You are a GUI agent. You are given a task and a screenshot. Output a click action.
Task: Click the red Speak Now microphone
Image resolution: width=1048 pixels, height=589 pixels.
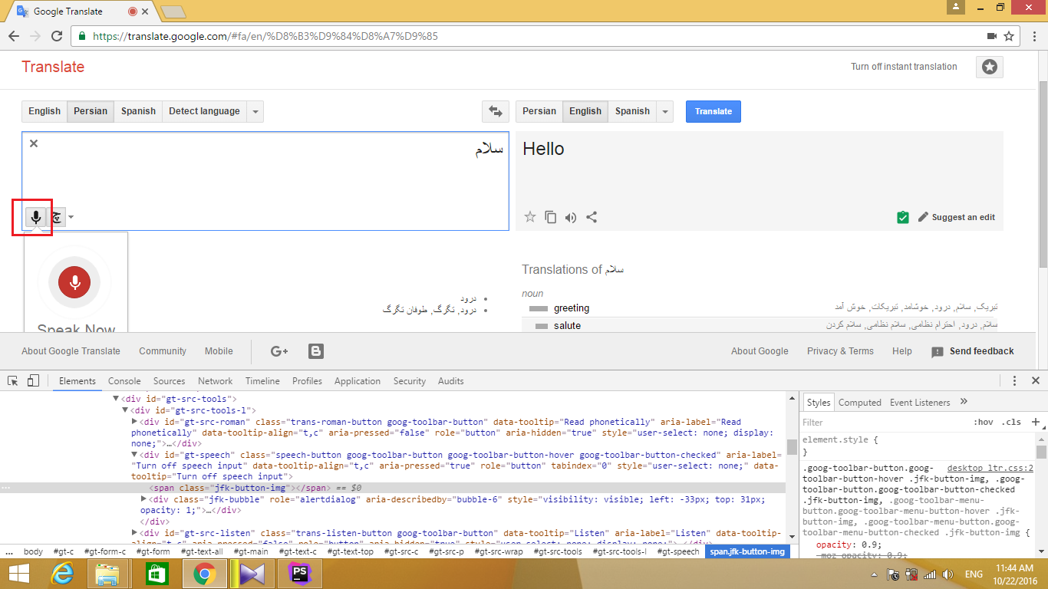[75, 283]
